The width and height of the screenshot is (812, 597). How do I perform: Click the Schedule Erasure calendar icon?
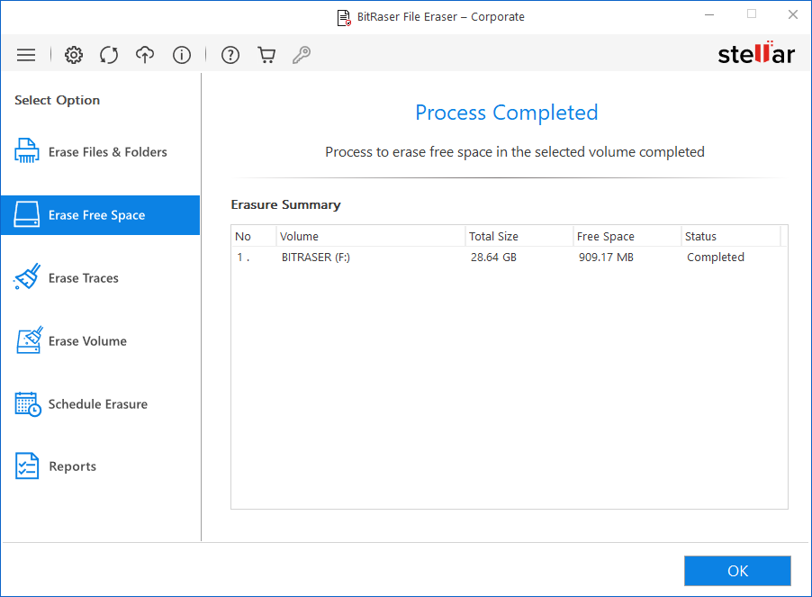[27, 404]
